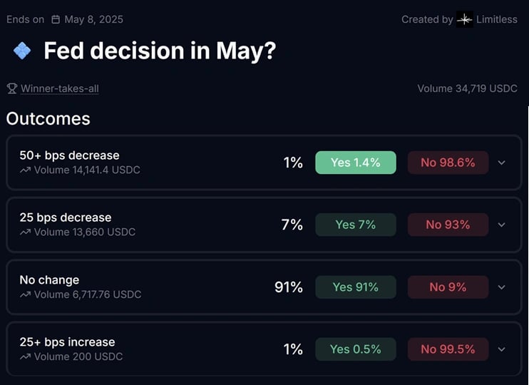The image size is (529, 385).
Task: Expand the 25 bps decrease outcome chevron
Action: click(502, 225)
